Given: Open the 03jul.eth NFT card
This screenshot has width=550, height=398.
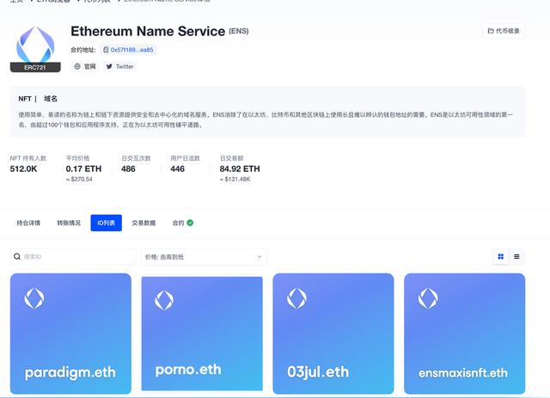Looking at the screenshot, I should pos(333,334).
